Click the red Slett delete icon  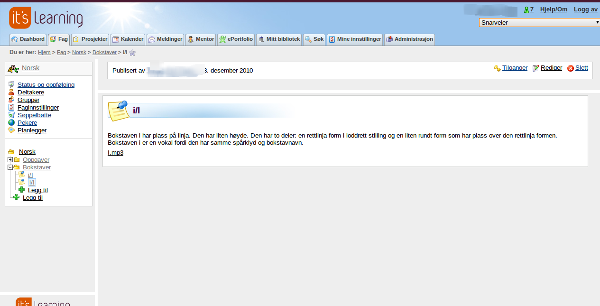pos(570,68)
